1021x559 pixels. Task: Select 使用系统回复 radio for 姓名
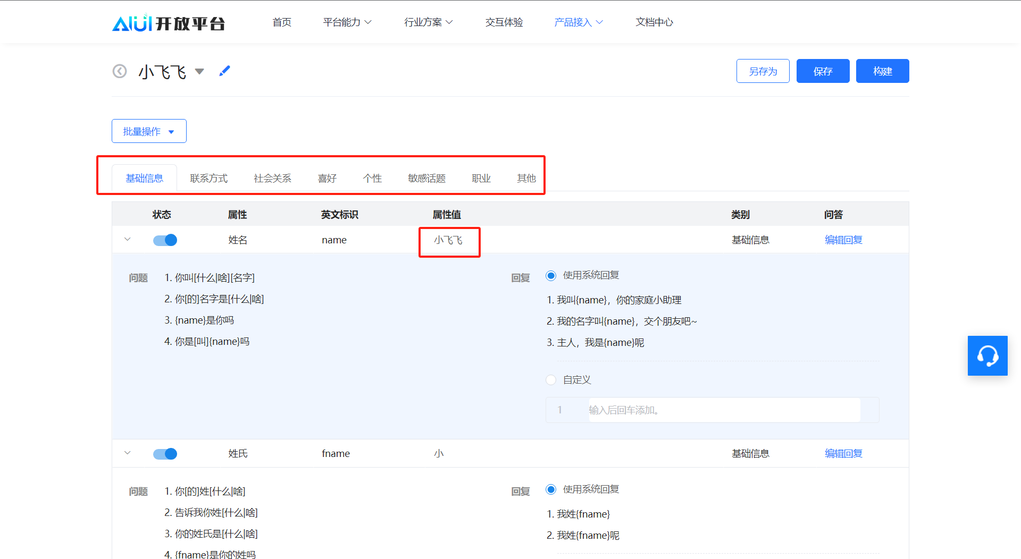(551, 275)
